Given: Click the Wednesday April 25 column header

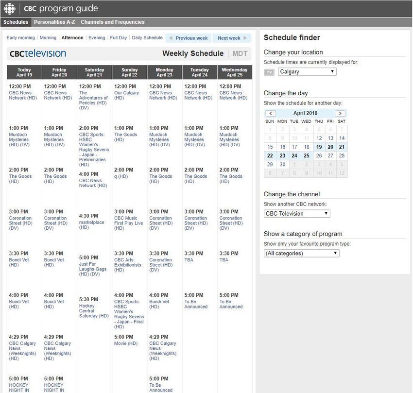Looking at the screenshot, I should (235, 72).
